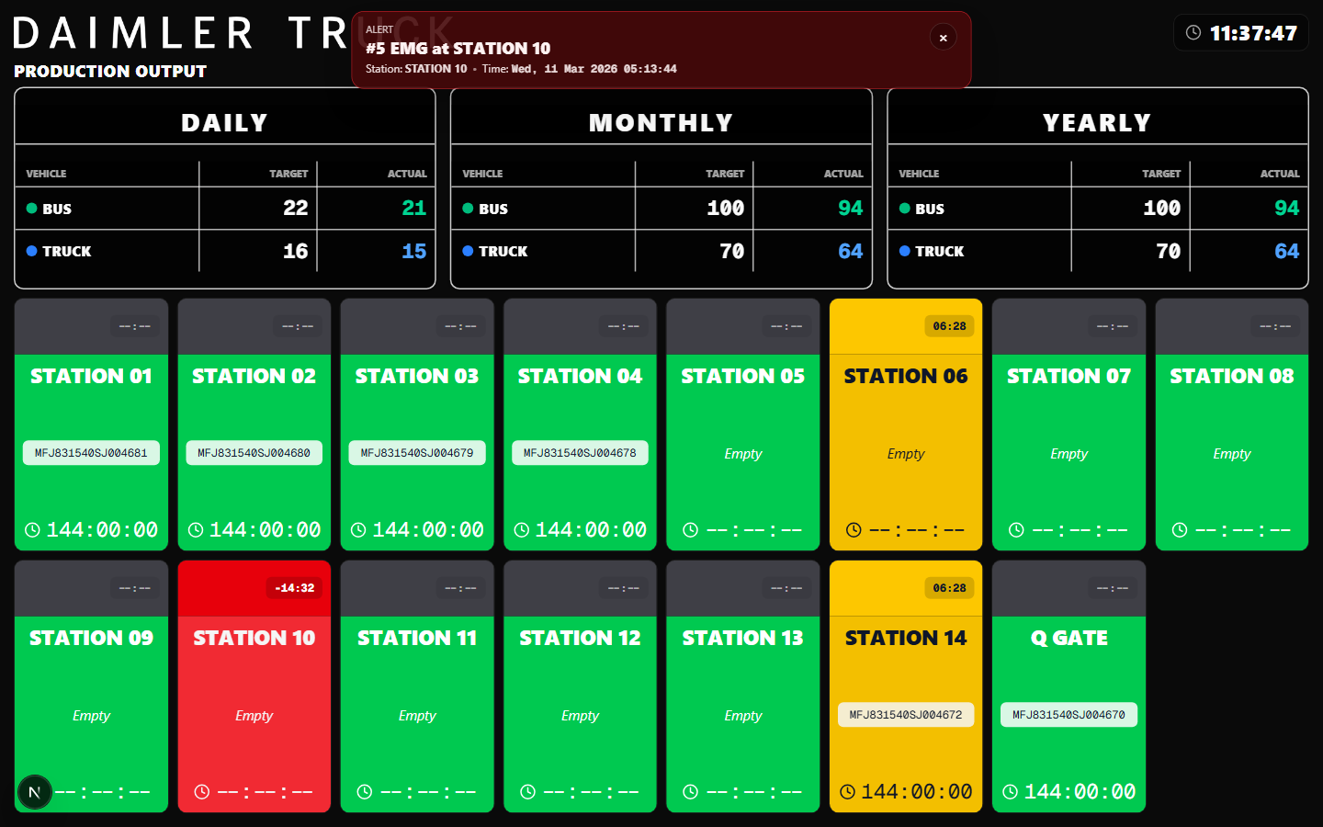Screen dimensions: 1323x827
Task: Select the yellow STATION 14 title
Action: [x=906, y=638]
